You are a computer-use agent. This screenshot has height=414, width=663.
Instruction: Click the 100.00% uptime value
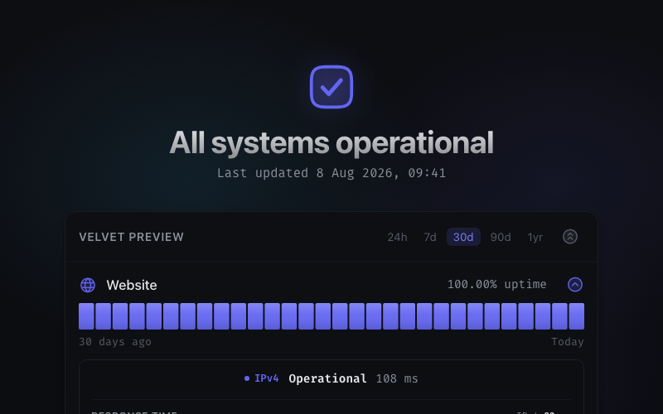coord(496,284)
